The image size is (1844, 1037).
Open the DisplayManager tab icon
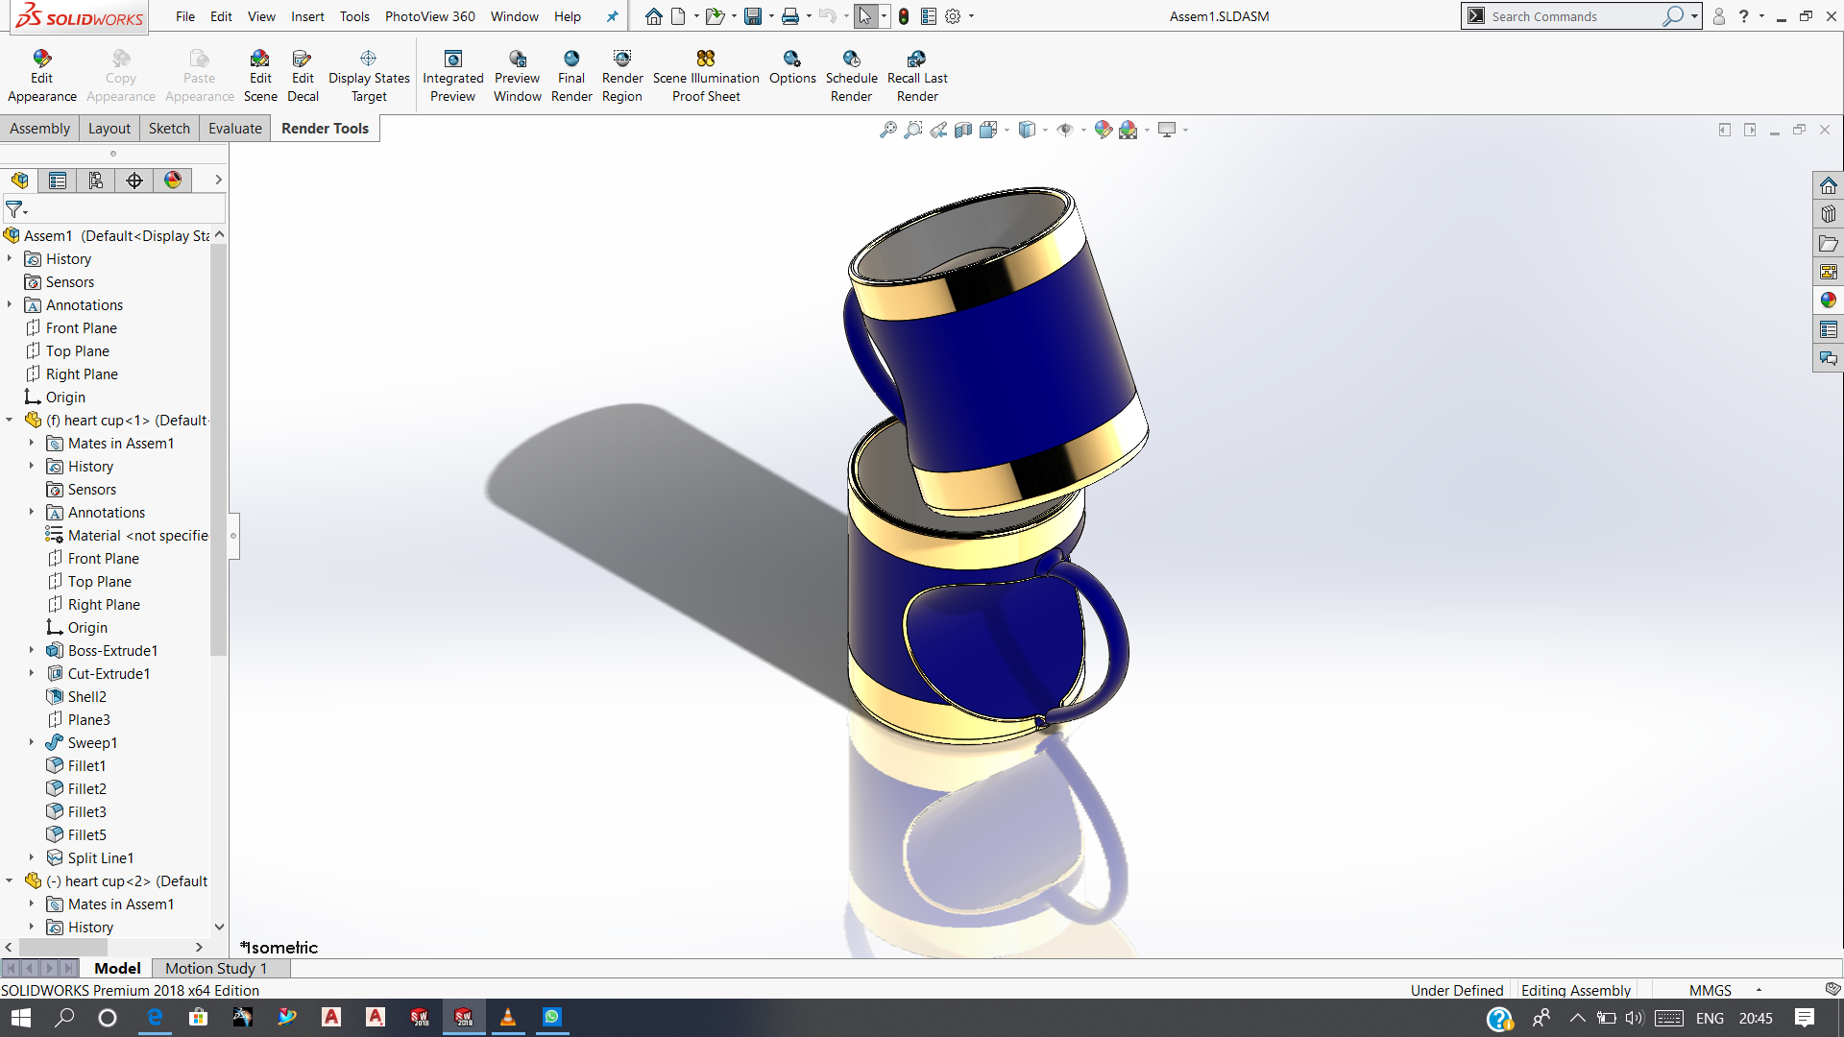(x=173, y=180)
